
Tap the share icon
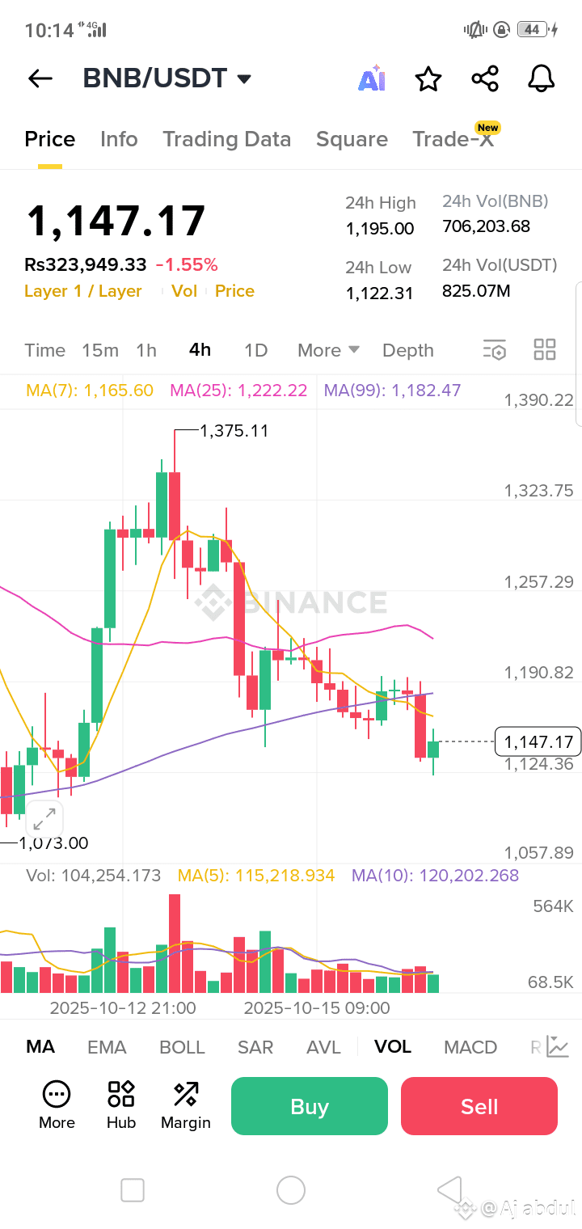[x=485, y=79]
